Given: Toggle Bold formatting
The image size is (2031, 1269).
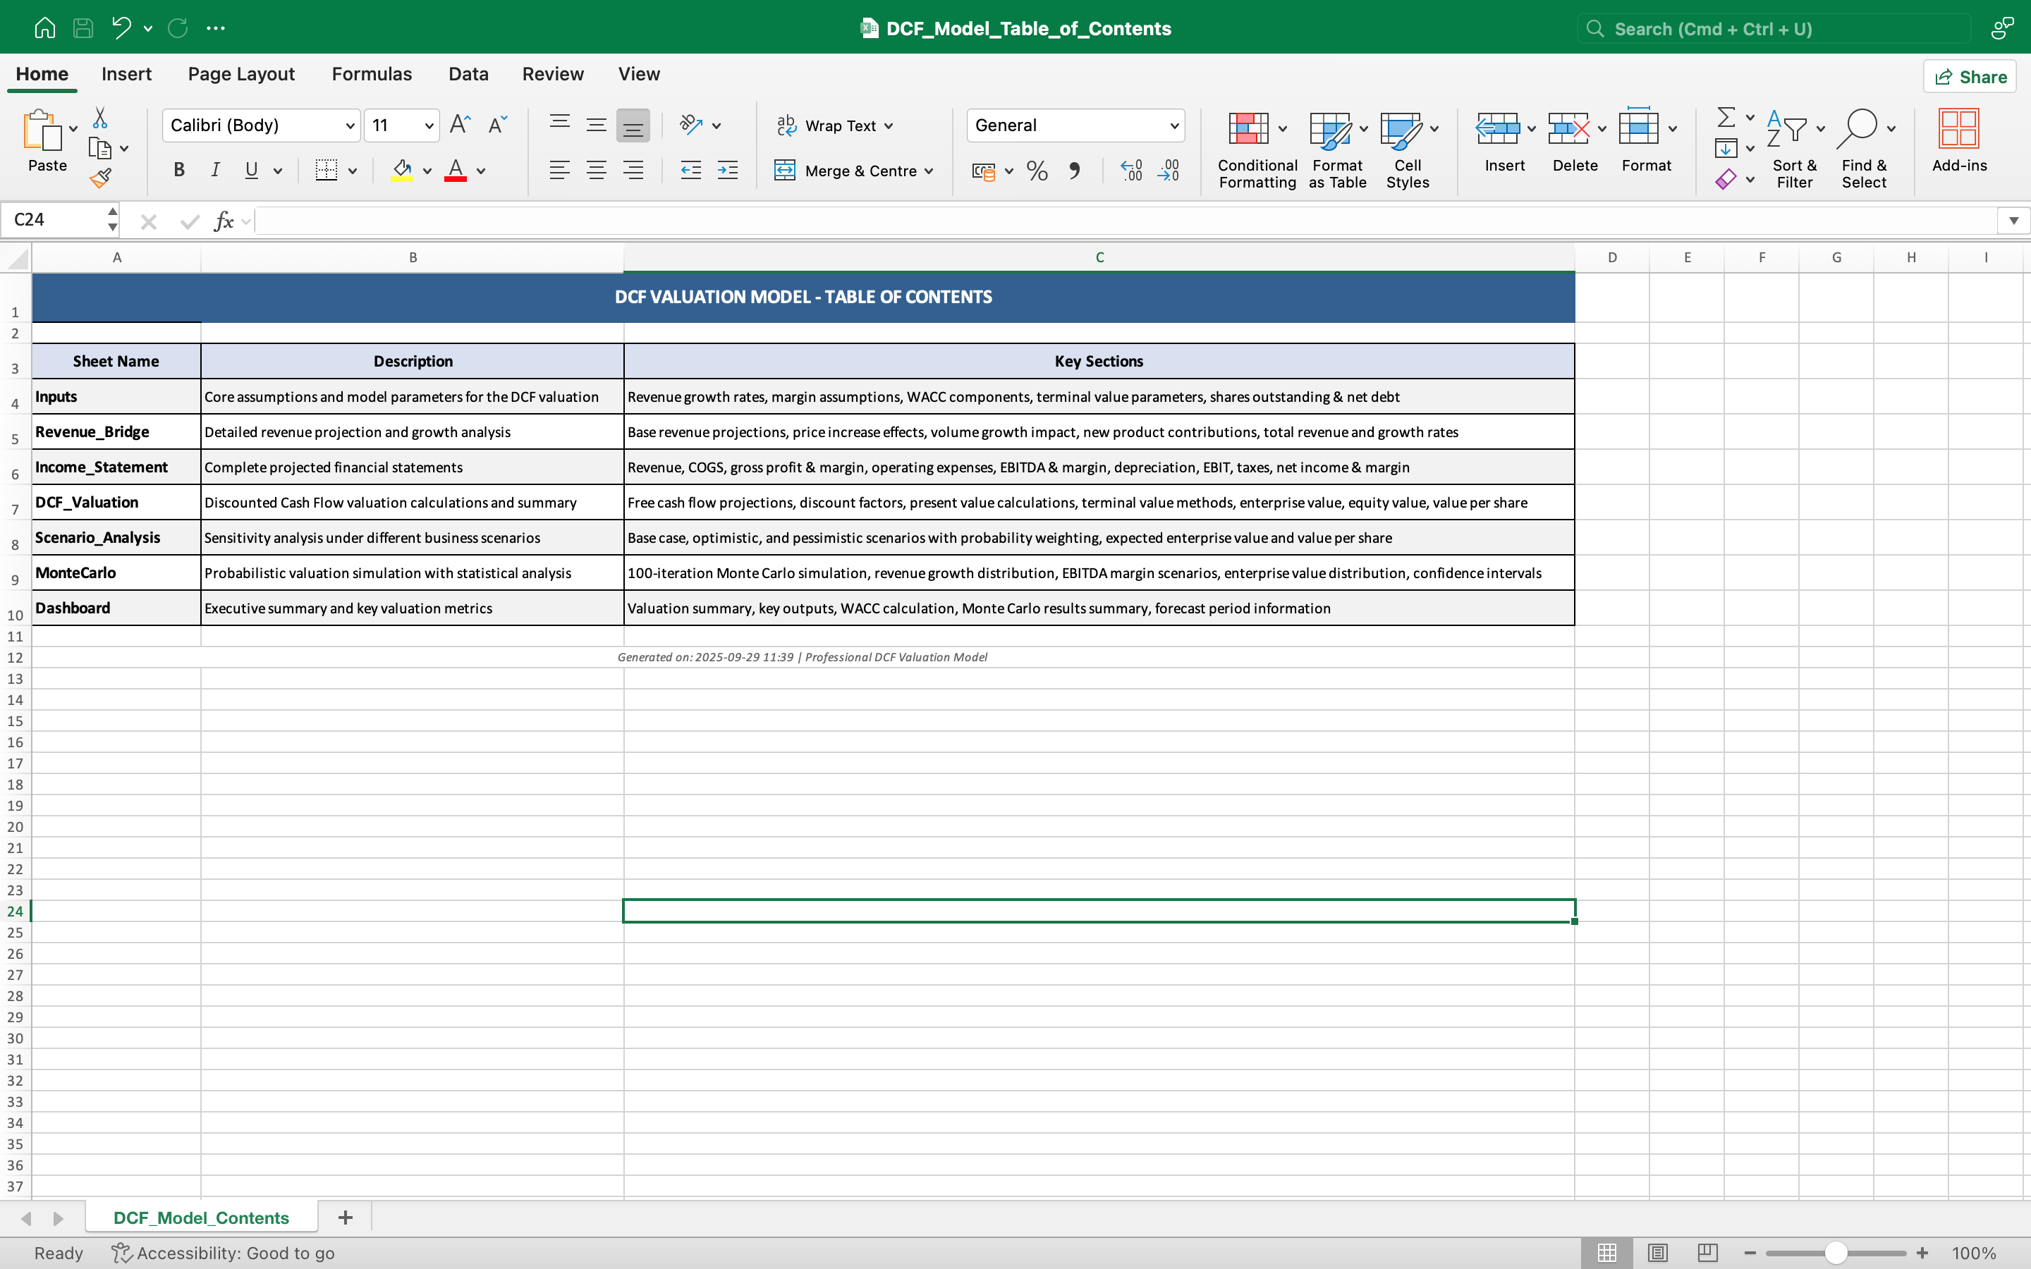Looking at the screenshot, I should 178,171.
